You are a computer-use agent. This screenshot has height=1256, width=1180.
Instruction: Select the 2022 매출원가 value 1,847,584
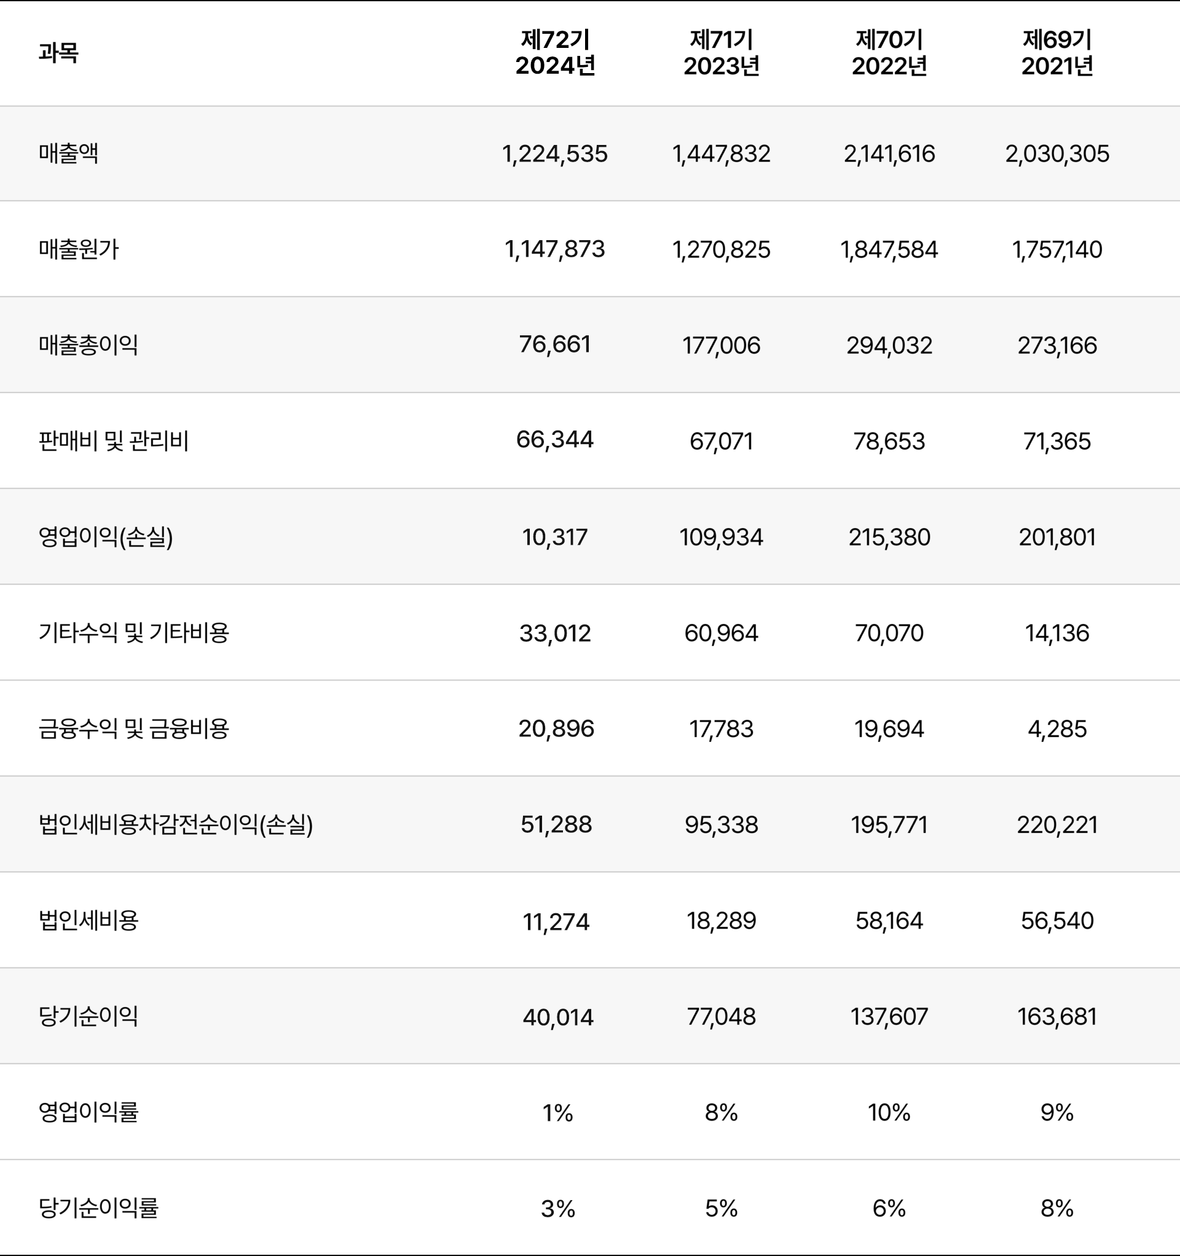click(889, 249)
